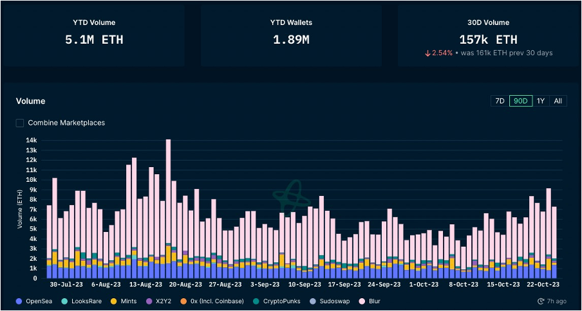Click the YTD Volume card
Viewport: 582px width, 311px height.
(94, 35)
